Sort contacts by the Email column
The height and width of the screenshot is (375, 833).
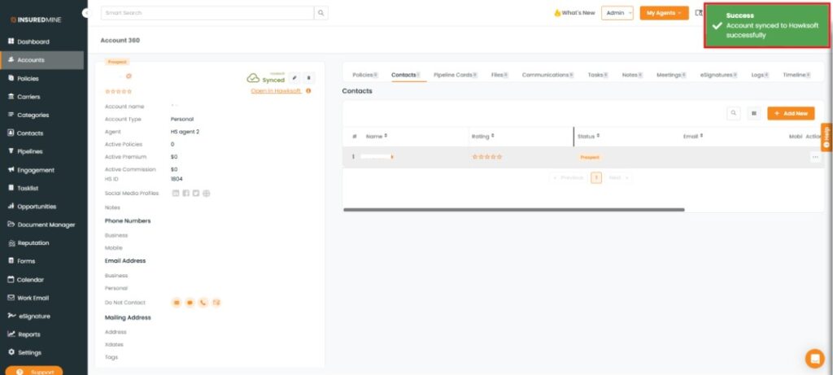tap(693, 137)
